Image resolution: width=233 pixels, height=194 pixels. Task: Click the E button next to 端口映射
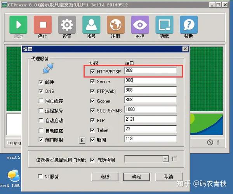[82, 140]
